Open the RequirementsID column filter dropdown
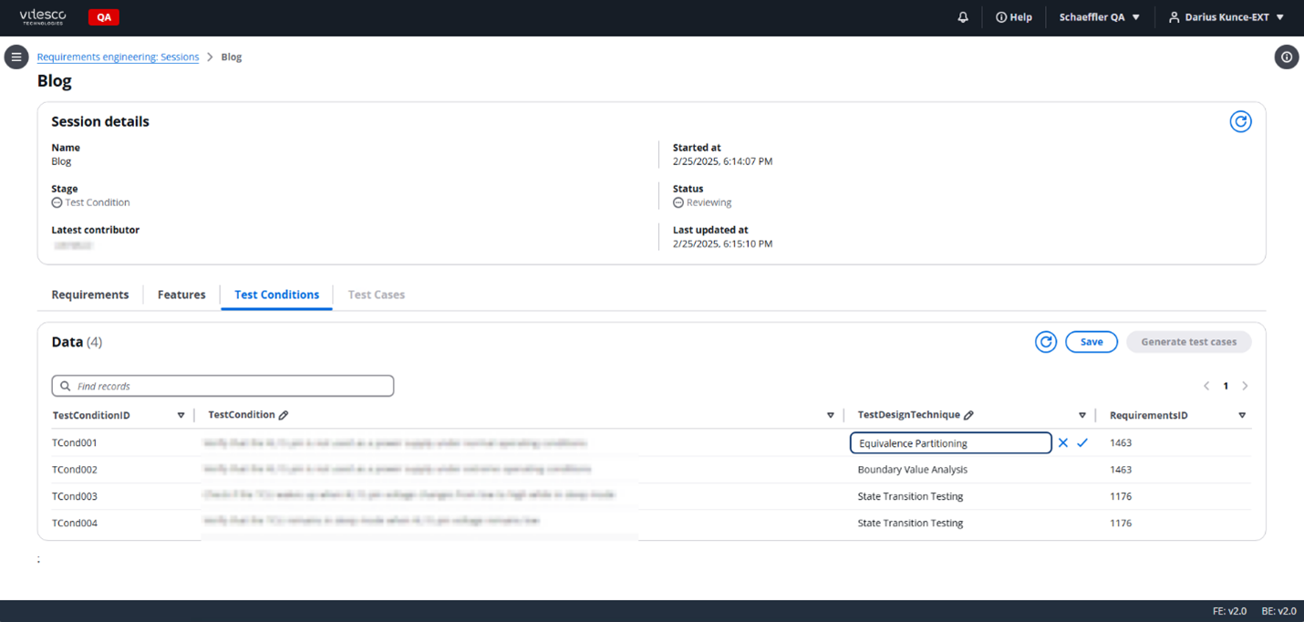 [x=1242, y=414]
